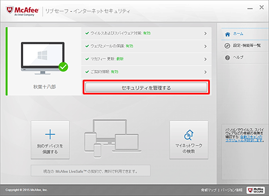Click the plus icon for adding device
The image size is (269, 196).
(50, 134)
